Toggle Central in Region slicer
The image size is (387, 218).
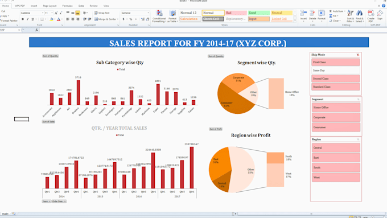tap(336, 147)
